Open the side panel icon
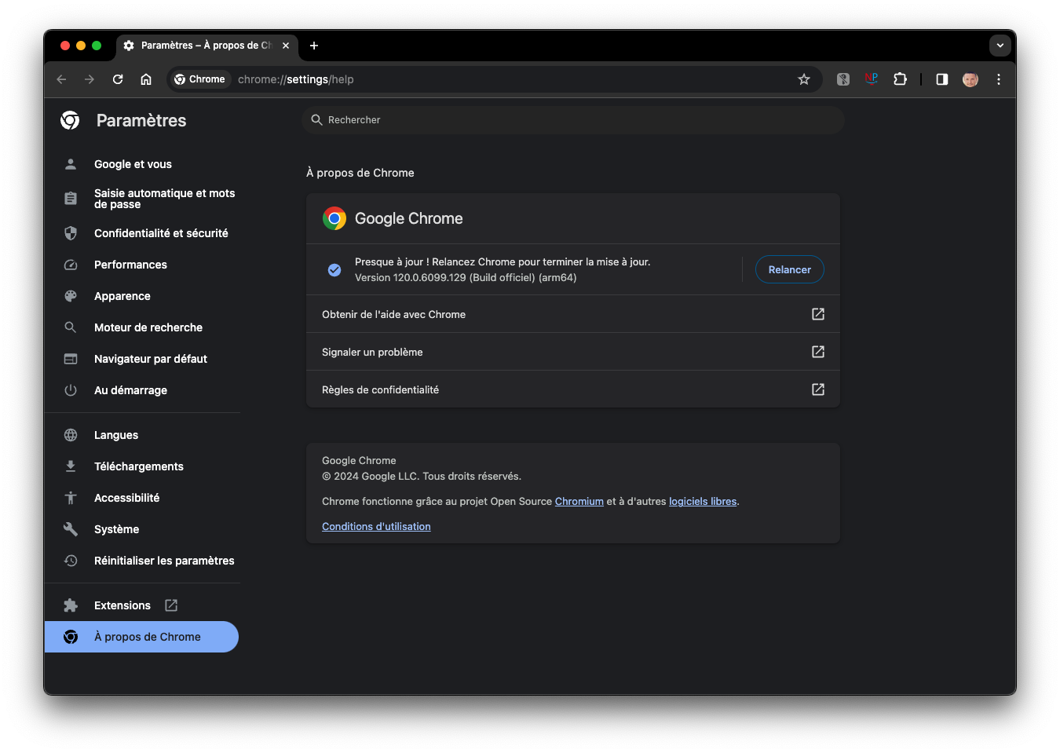The height and width of the screenshot is (753, 1060). [x=942, y=79]
